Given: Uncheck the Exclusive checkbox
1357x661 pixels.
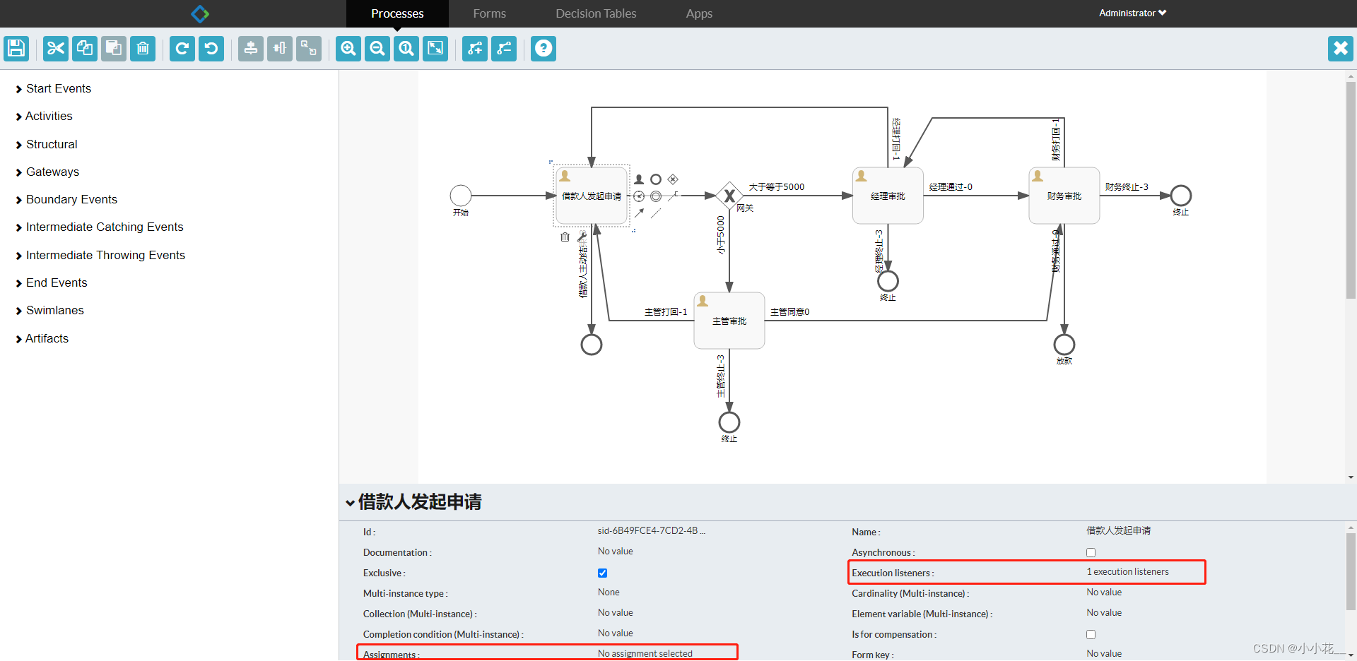Looking at the screenshot, I should 602,573.
